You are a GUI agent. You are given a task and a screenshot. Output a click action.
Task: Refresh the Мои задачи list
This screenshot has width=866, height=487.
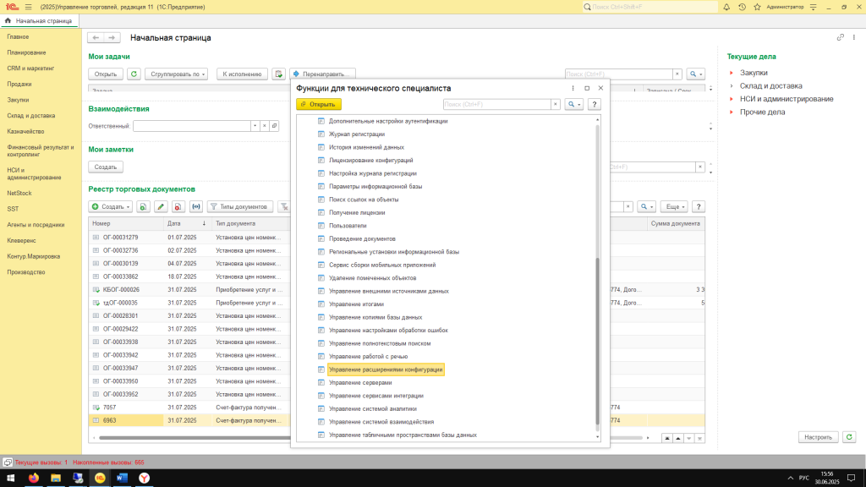pos(134,74)
